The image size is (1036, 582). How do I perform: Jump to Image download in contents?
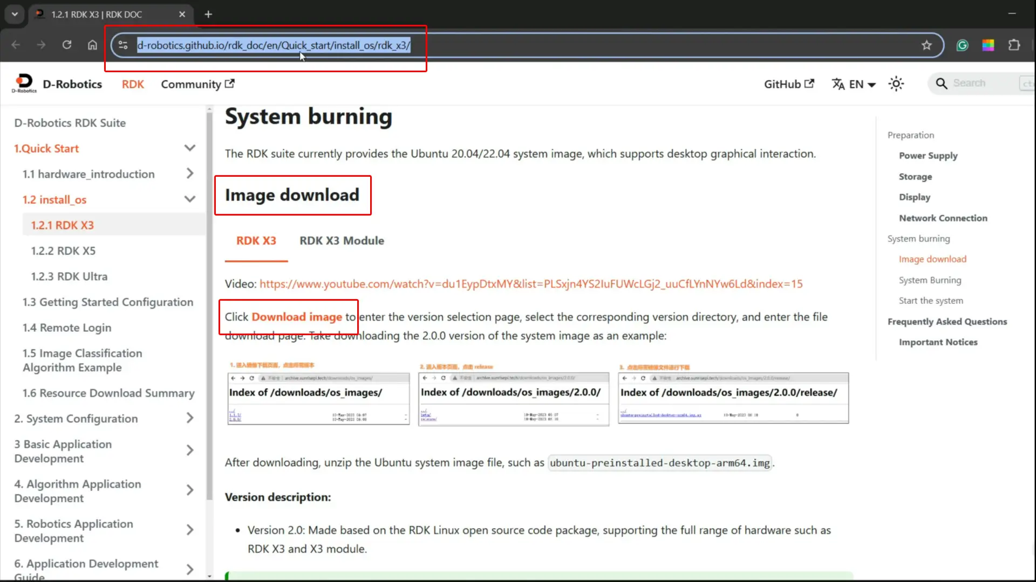coord(932,259)
